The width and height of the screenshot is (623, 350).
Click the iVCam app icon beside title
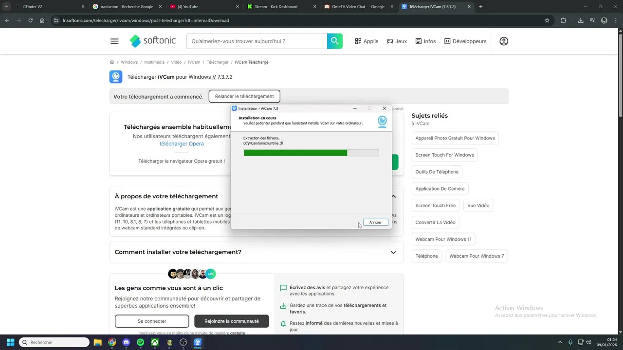(x=116, y=77)
